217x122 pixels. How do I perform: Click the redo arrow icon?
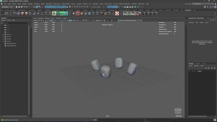tap(27, 7)
